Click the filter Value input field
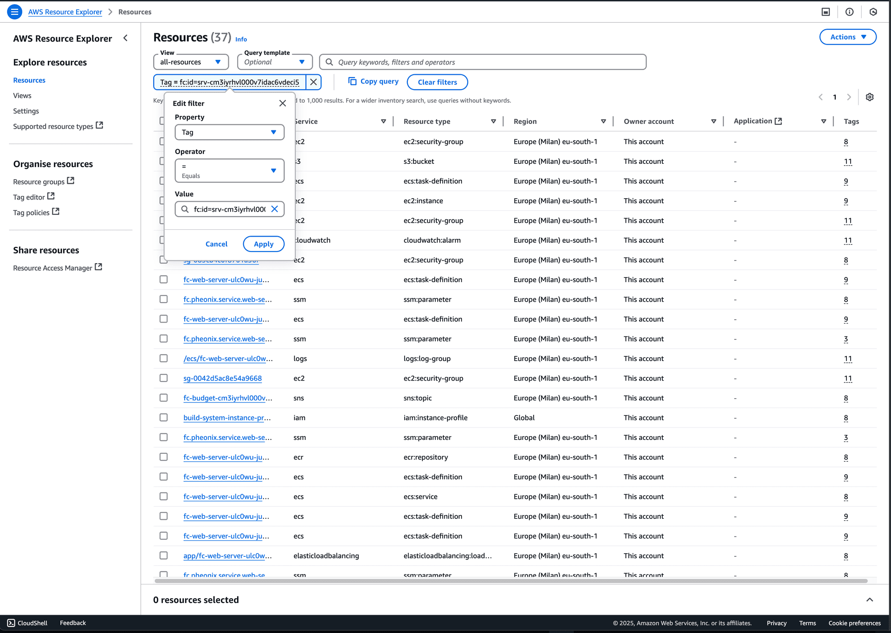891x633 pixels. click(229, 209)
